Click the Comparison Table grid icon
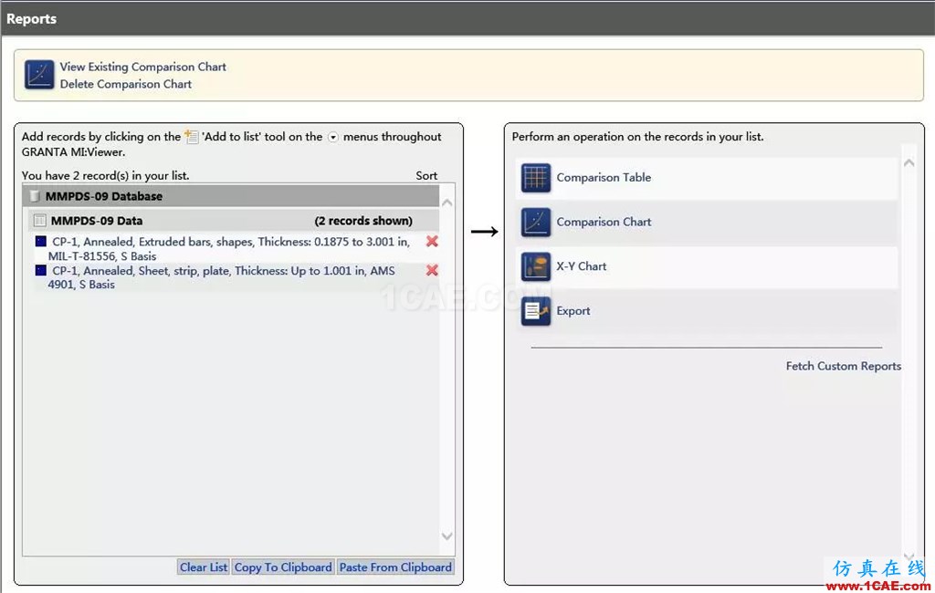This screenshot has height=593, width=935. point(535,178)
